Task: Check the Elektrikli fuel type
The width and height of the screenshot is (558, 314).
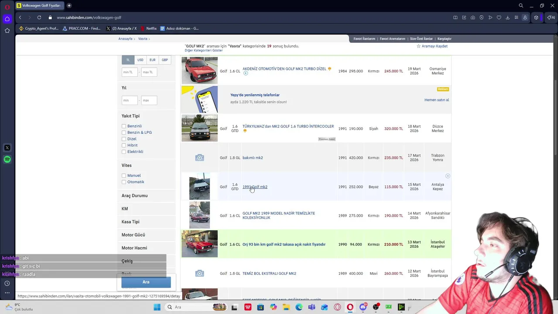Action: click(124, 152)
